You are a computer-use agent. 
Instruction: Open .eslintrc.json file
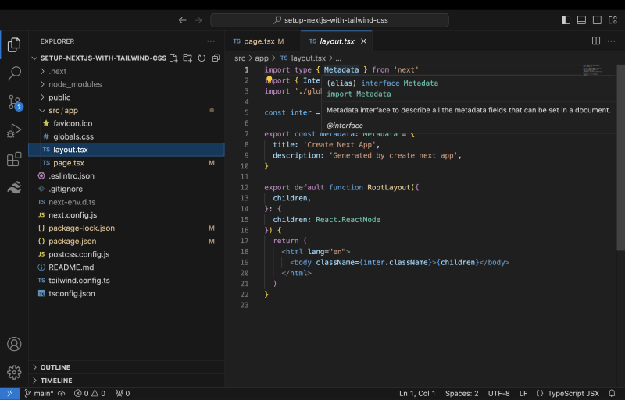[x=127, y=176]
